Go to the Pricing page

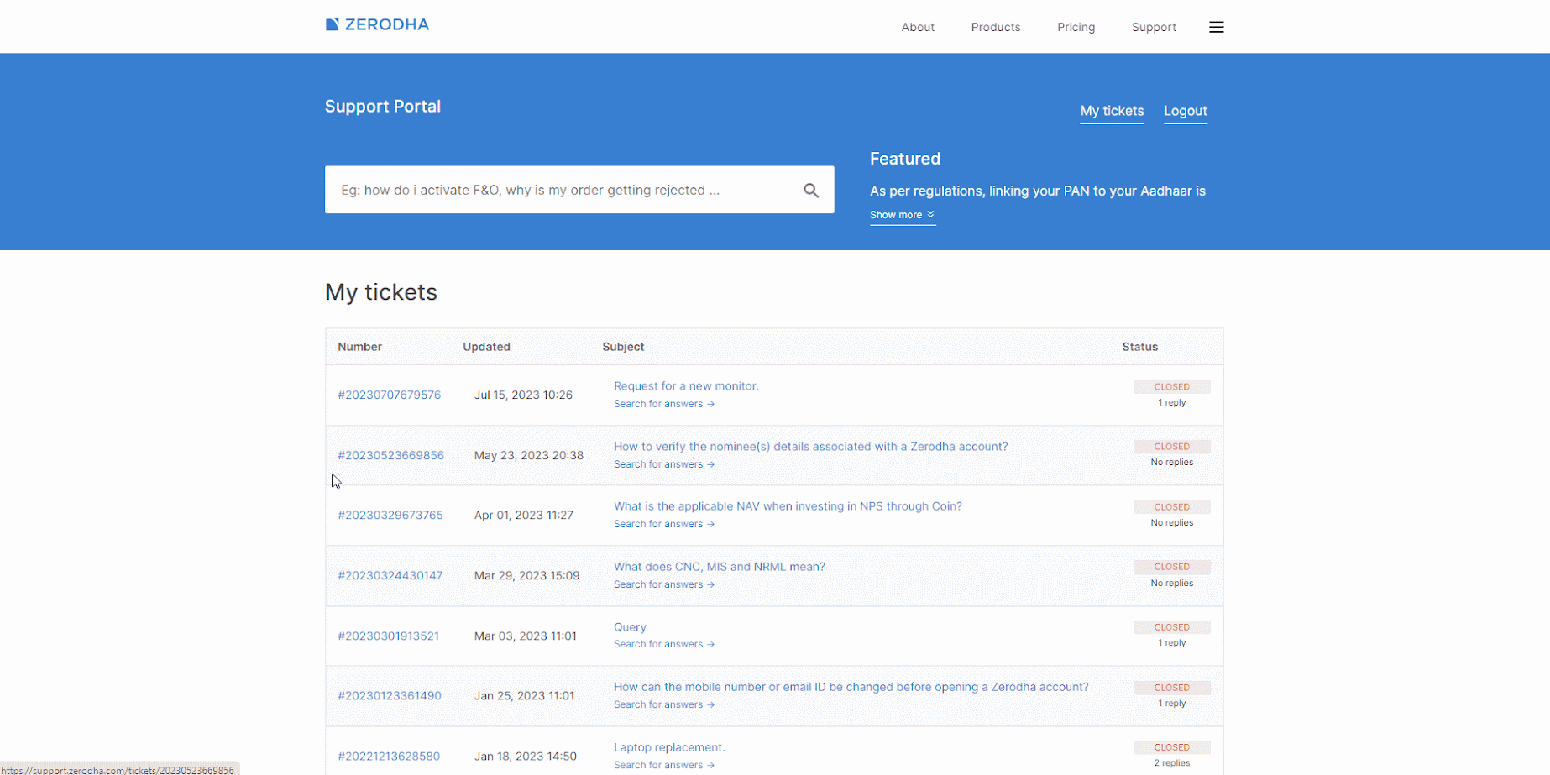click(x=1076, y=27)
